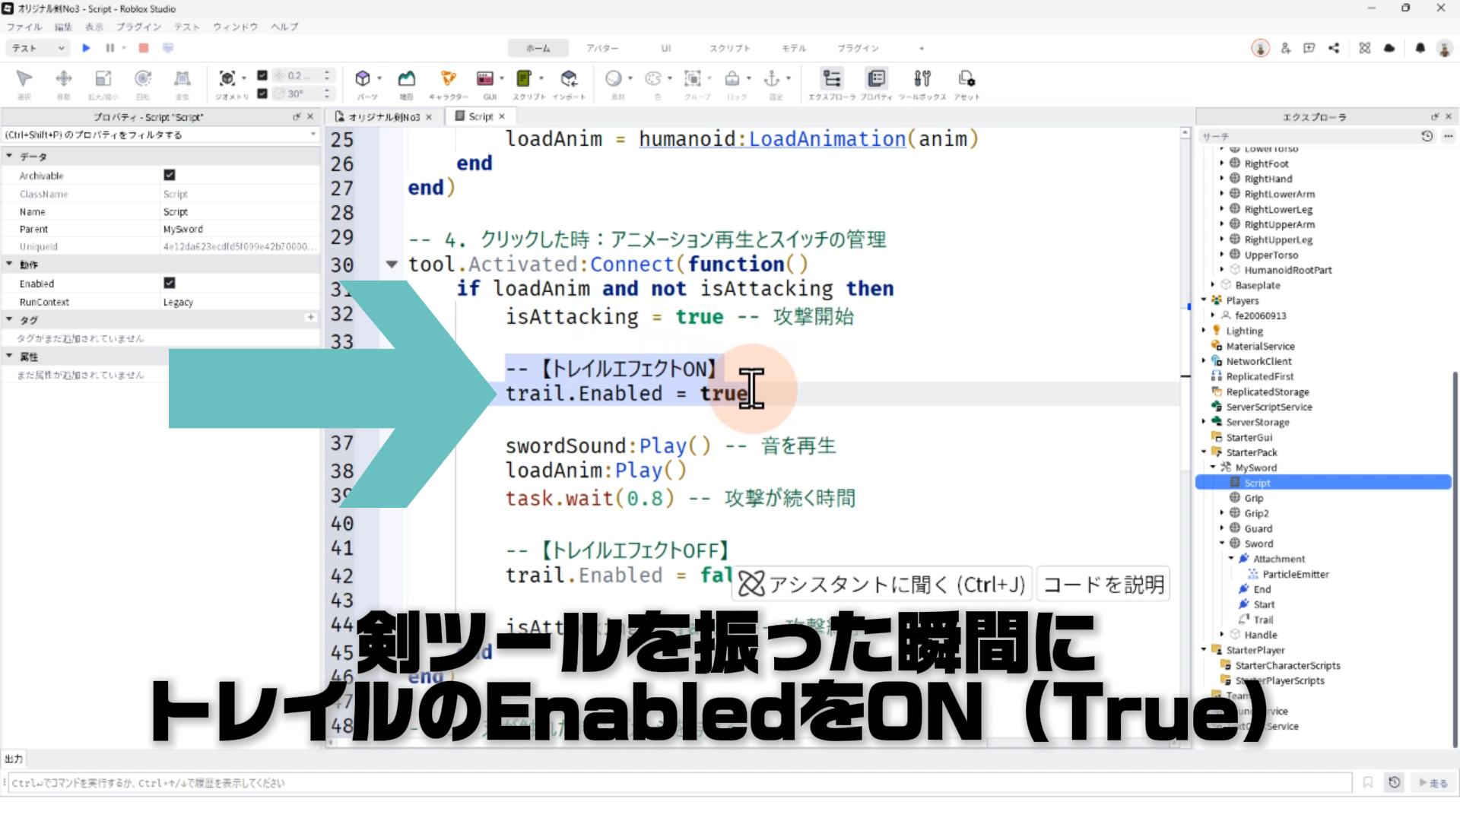This screenshot has width=1460, height=821.
Task: Click the blue Play test button
Action: pos(86,48)
